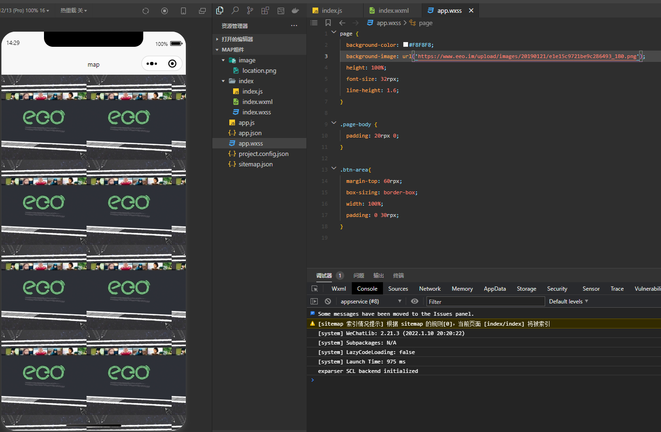661x432 pixels.
Task: Switch to the 输出 panel tab
Action: [x=379, y=276]
